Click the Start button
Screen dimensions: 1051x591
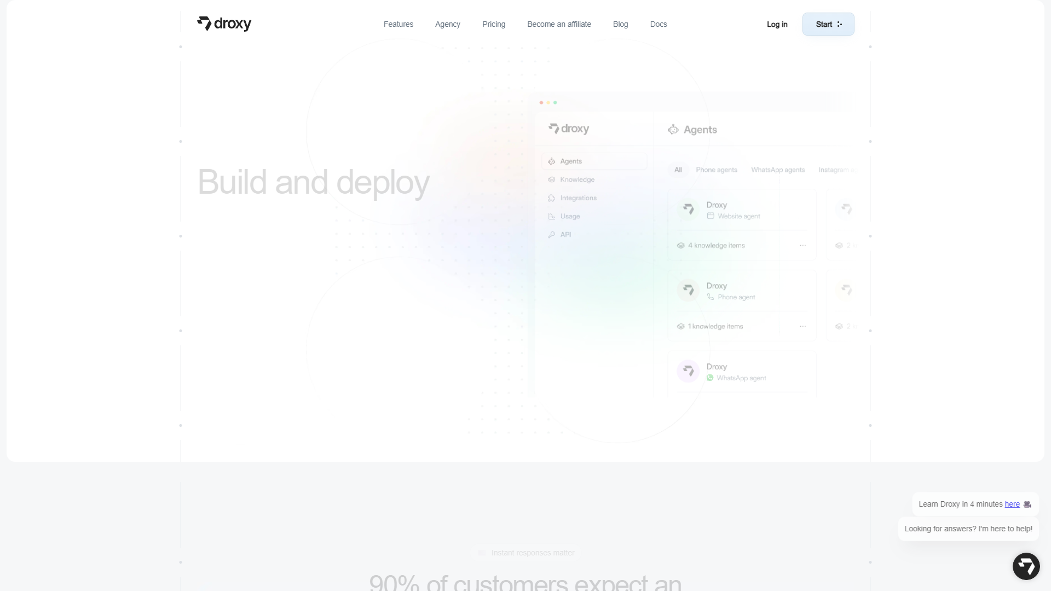click(x=828, y=24)
